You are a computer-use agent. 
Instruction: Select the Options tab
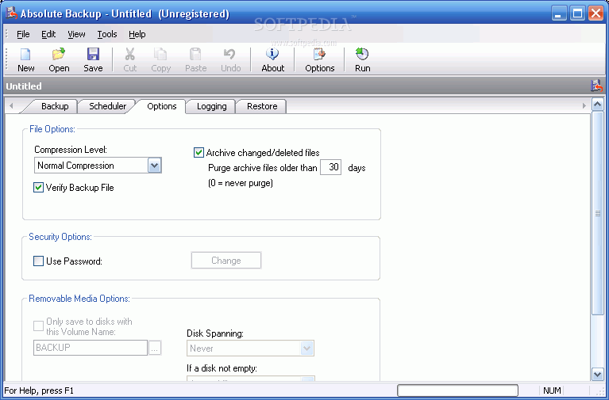tap(161, 106)
